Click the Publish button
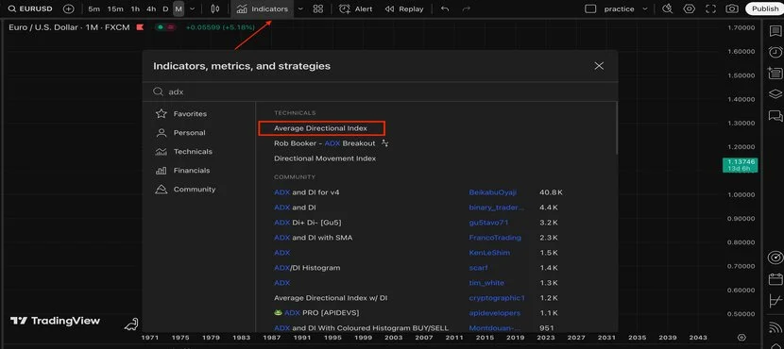This screenshot has height=349, width=784. (764, 9)
